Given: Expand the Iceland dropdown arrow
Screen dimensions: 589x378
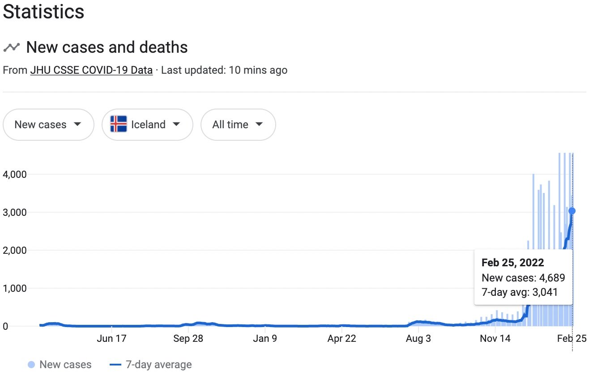Looking at the screenshot, I should click(x=176, y=124).
